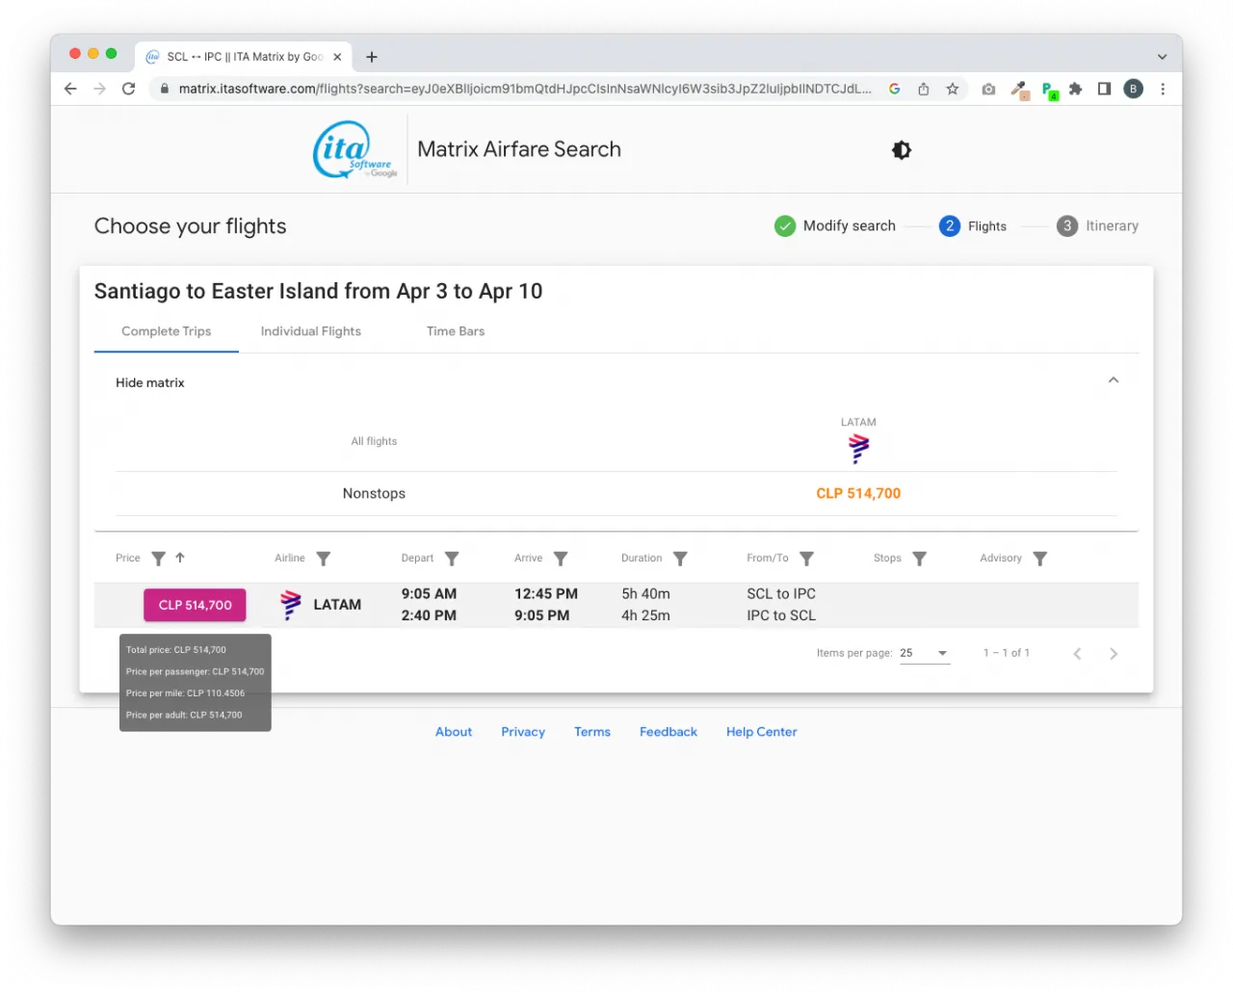Click the eyedropper extension icon
Screen dimensions: 1233x992
coord(1019,90)
